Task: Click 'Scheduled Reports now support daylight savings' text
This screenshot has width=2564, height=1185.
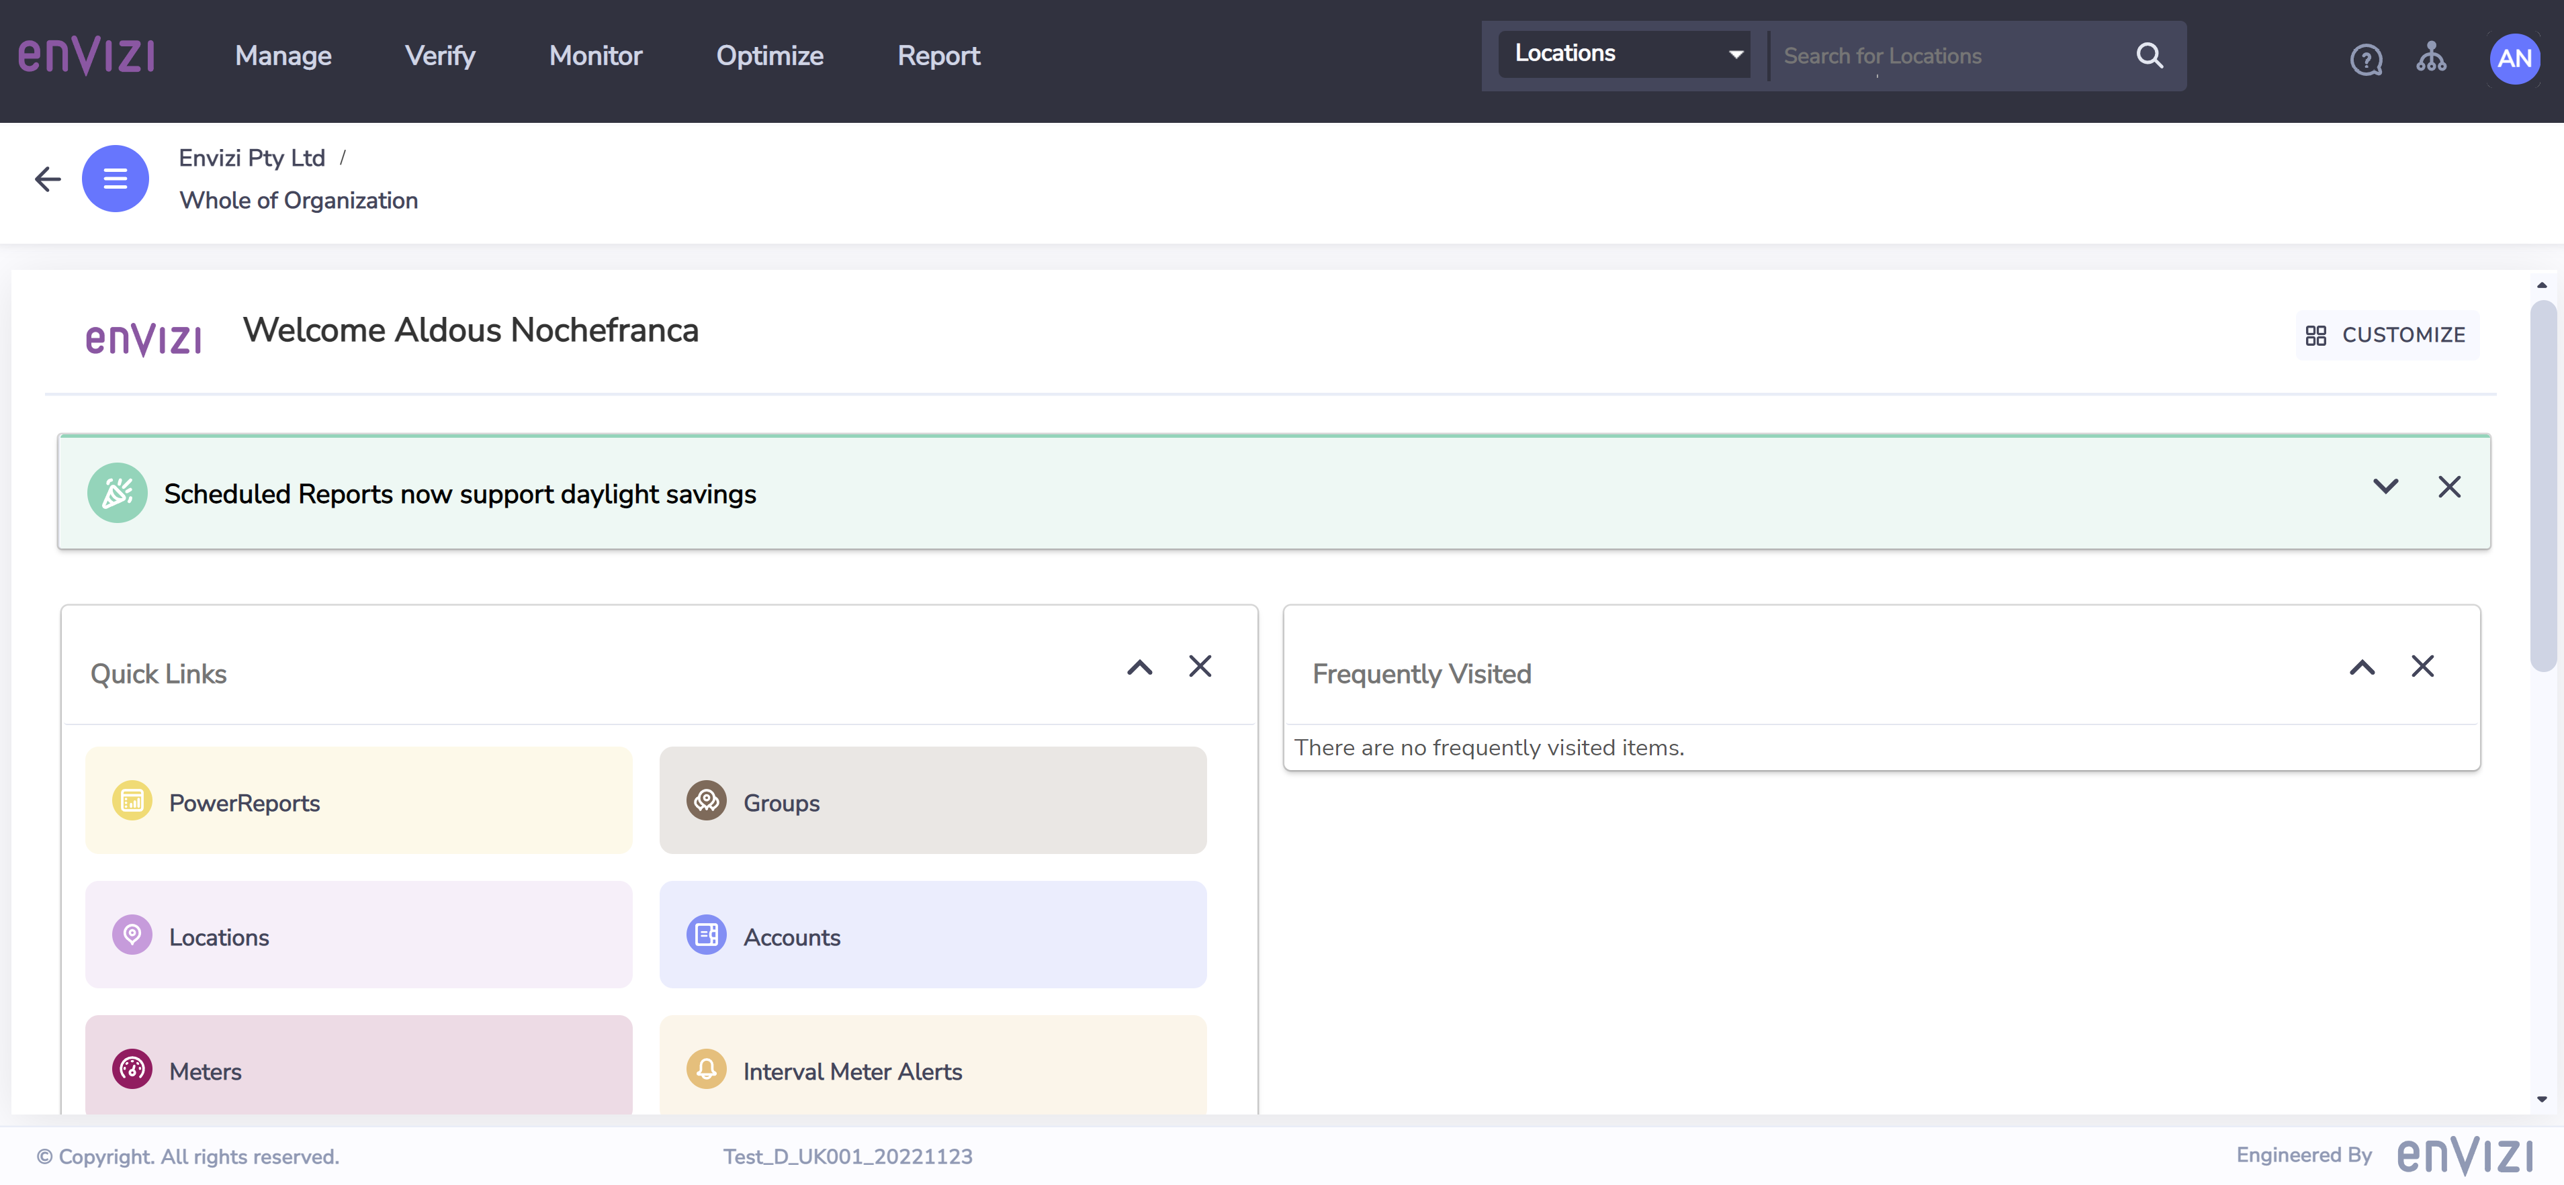Action: [x=460, y=495]
